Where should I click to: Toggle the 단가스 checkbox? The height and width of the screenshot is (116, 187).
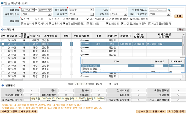50,19
